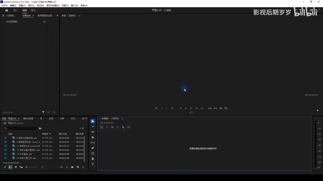Select the Pen tool
The height and width of the screenshot is (181, 323).
(x=93, y=148)
